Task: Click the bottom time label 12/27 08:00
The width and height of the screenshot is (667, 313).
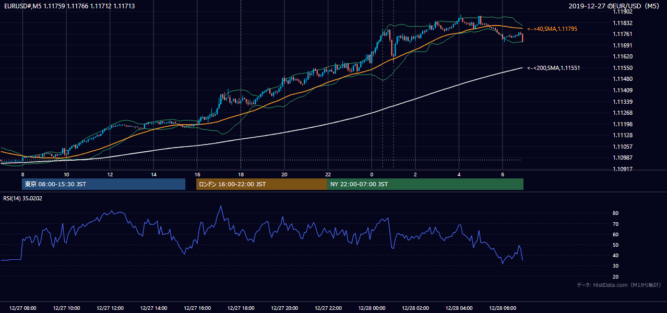Action: pos(22,308)
